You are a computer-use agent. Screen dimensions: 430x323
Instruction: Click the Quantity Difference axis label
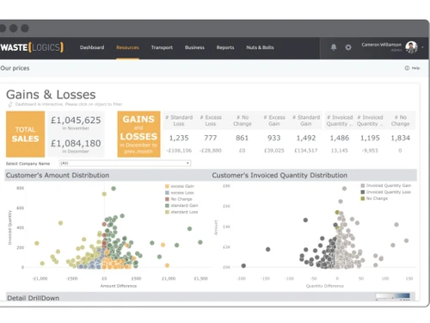point(325,286)
